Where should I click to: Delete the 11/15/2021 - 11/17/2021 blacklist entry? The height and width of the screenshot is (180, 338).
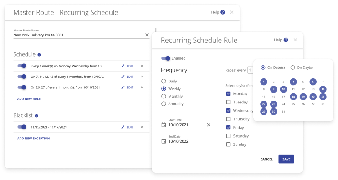[142, 127]
